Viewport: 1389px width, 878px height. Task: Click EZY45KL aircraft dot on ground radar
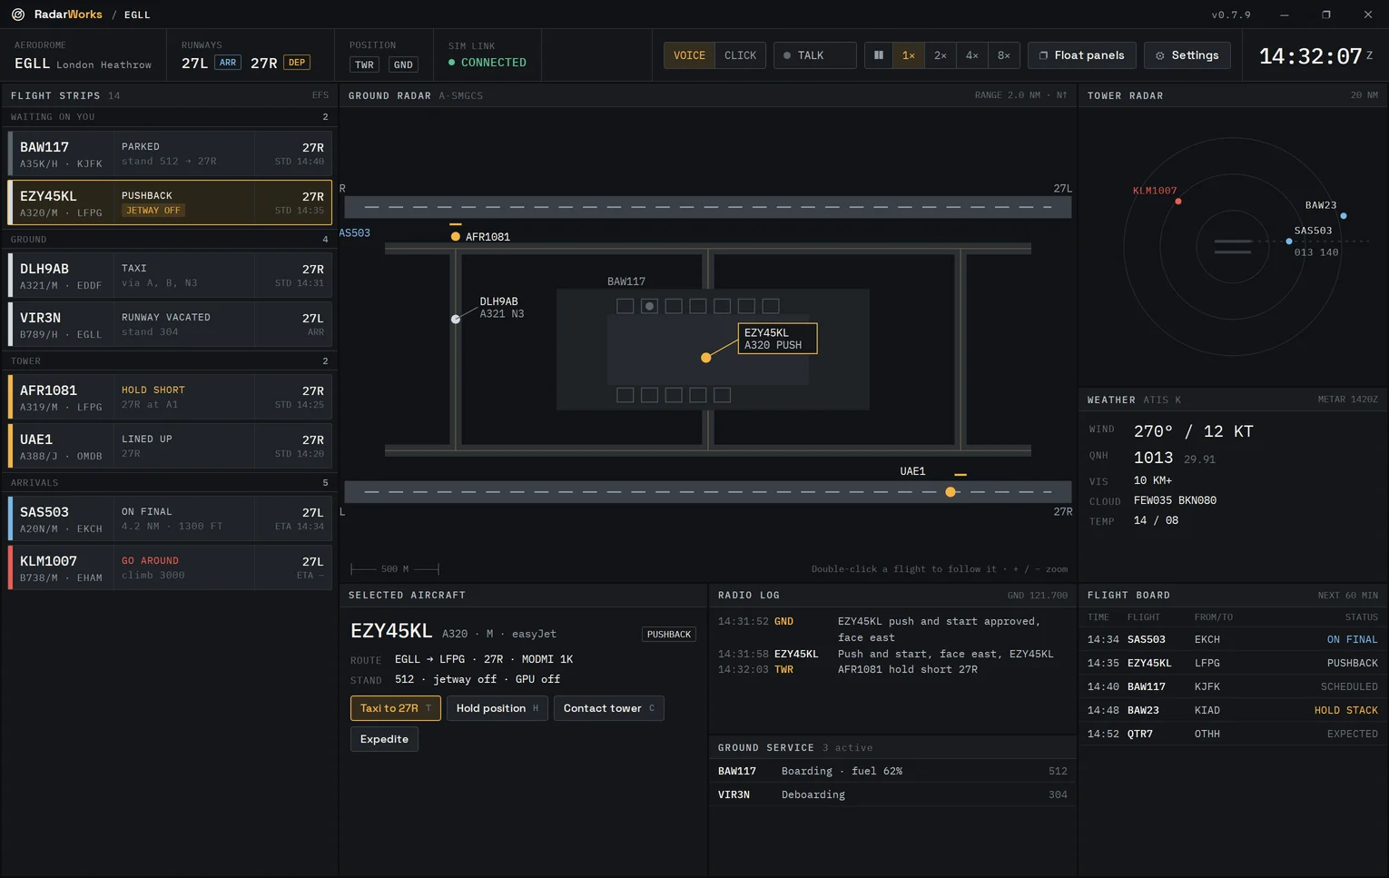click(x=706, y=358)
